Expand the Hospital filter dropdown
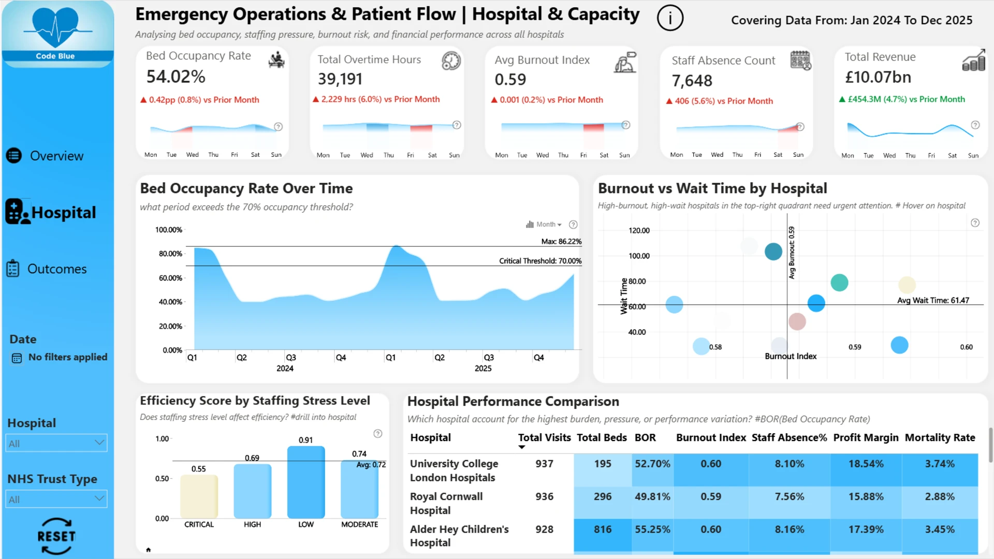The width and height of the screenshot is (994, 559). click(56, 443)
